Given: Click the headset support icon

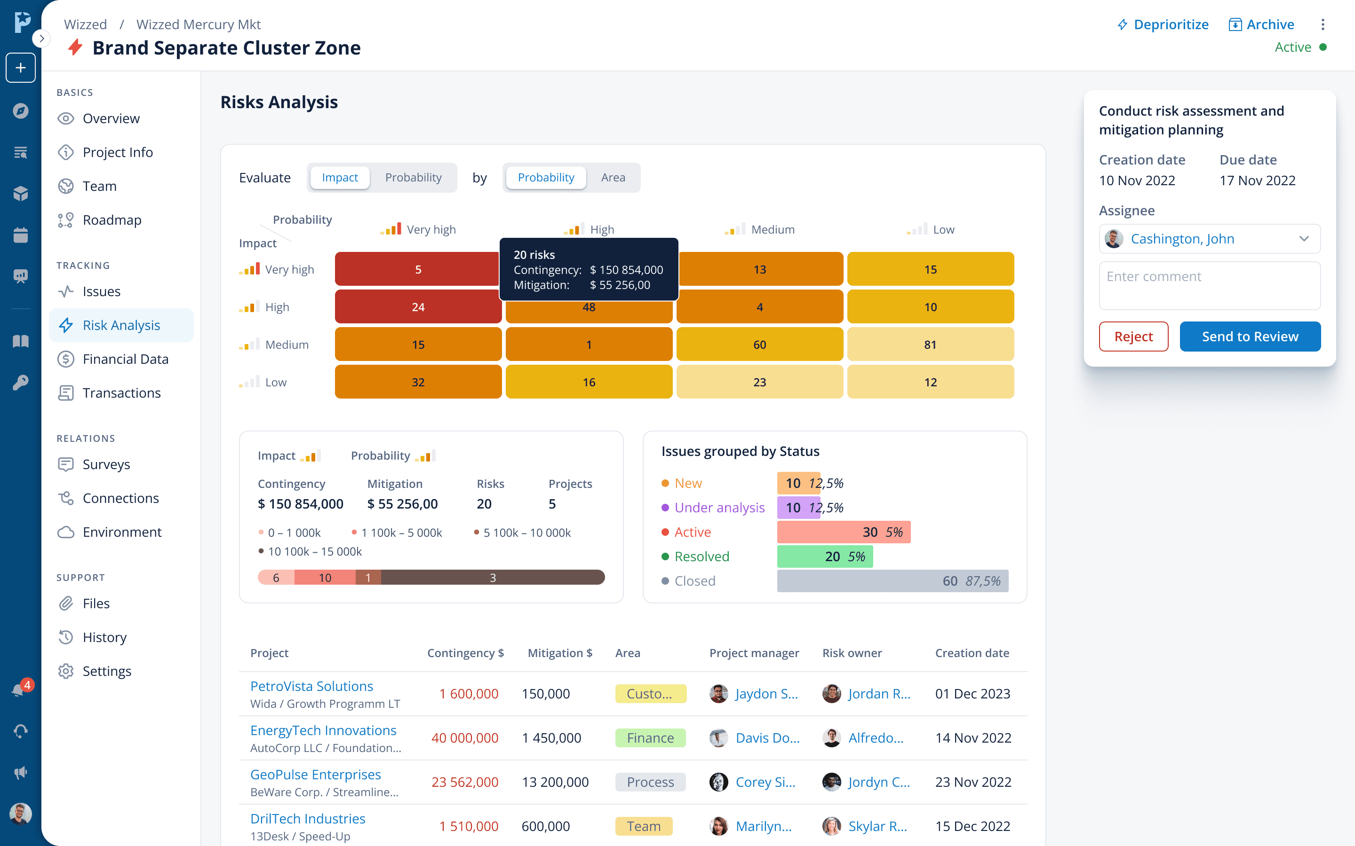Looking at the screenshot, I should tap(21, 731).
